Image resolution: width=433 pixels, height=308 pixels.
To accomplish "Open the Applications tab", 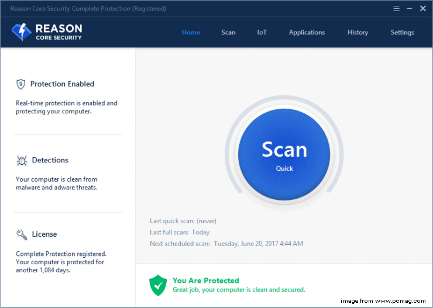I will pos(307,33).
